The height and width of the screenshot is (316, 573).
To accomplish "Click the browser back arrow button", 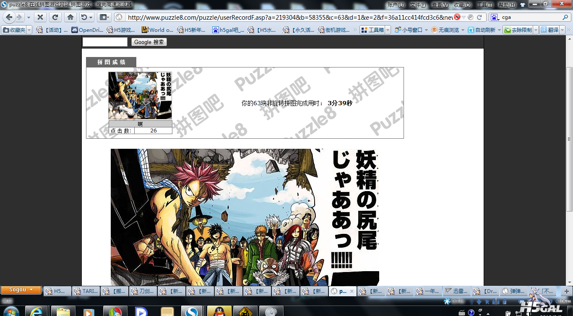I will point(9,17).
